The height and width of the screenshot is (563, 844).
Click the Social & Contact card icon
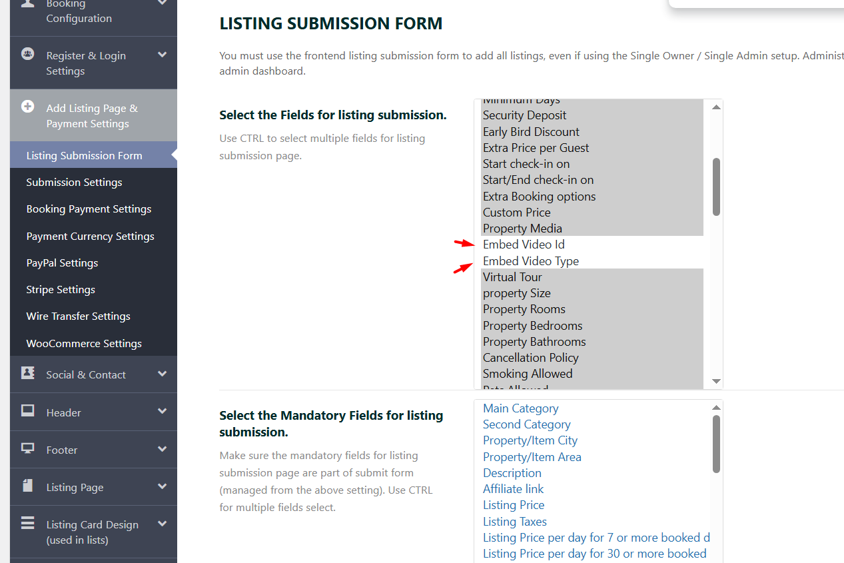coord(28,373)
